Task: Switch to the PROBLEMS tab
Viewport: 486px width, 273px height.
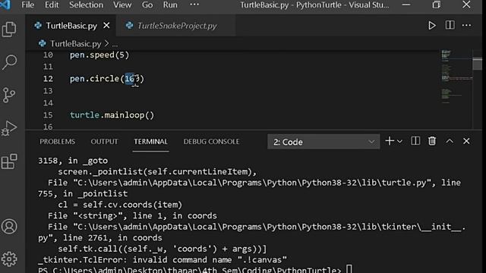Action: coord(58,142)
